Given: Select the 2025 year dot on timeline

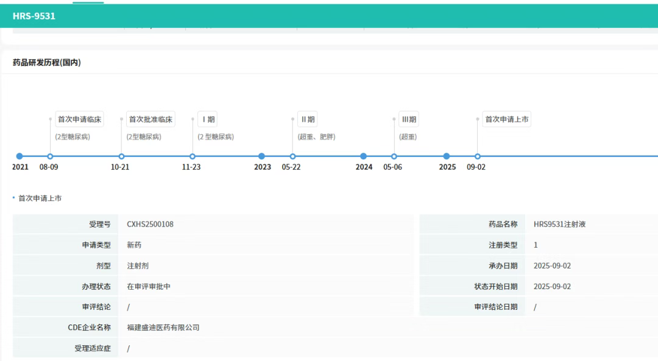Looking at the screenshot, I should [447, 156].
